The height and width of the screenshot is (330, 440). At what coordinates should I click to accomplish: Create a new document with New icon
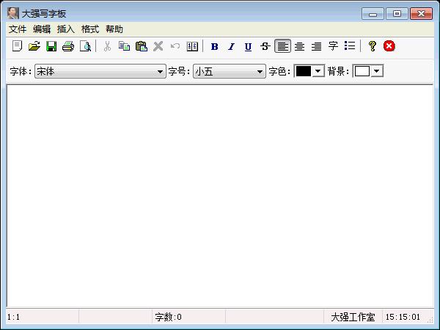(17, 46)
